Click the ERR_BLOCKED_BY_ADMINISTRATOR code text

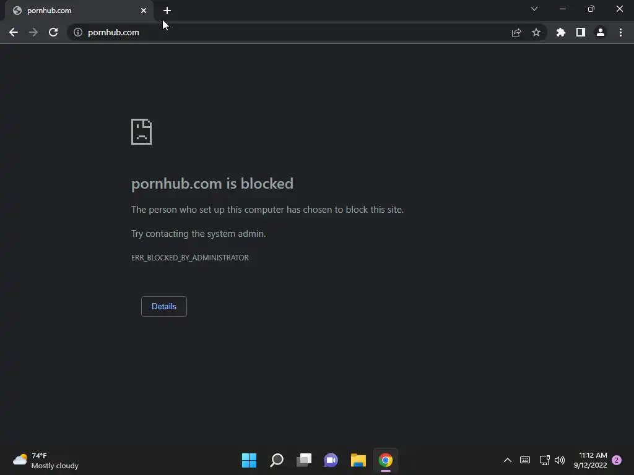(189, 258)
